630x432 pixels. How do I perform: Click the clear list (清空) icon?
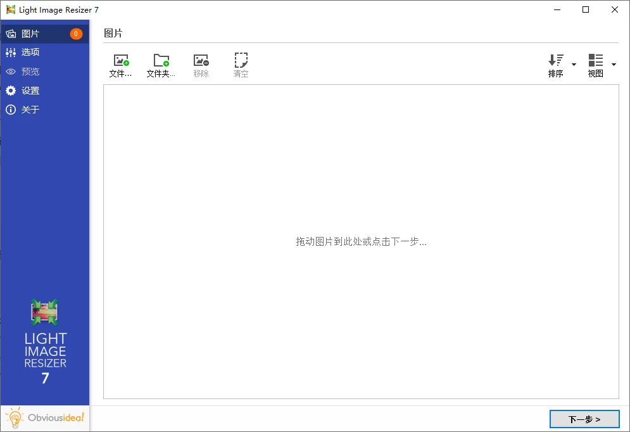(x=241, y=61)
